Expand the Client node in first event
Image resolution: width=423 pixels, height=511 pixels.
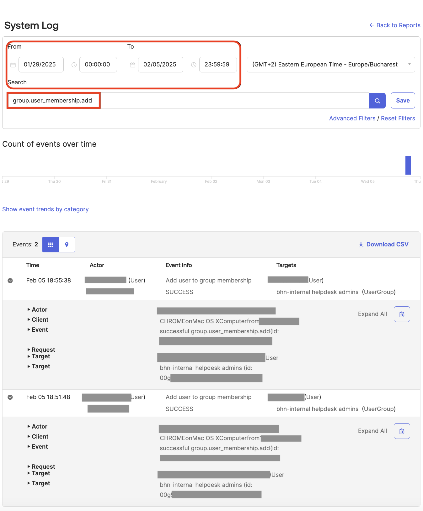click(x=40, y=320)
